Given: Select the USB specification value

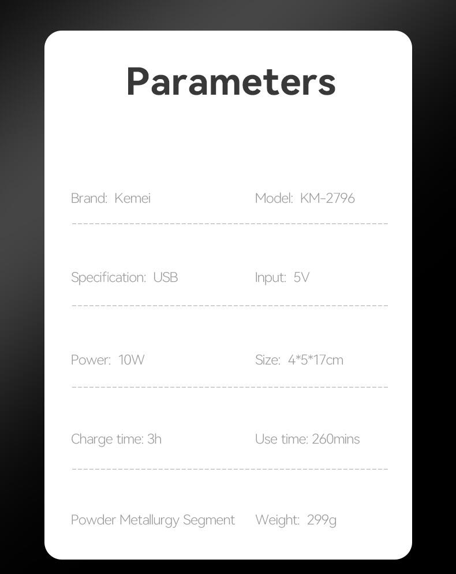Looking at the screenshot, I should tap(165, 277).
